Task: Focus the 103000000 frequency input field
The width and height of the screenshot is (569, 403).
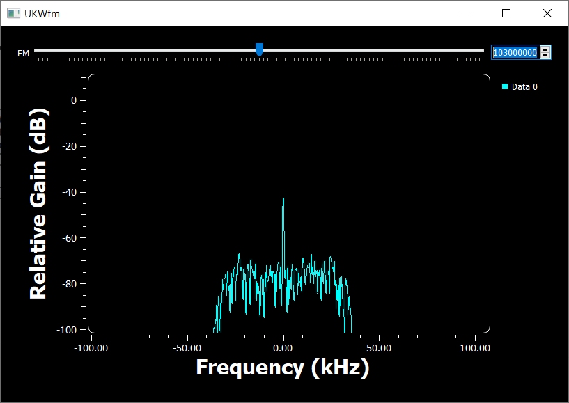Action: coord(515,52)
